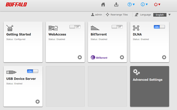Open USB Device Server settings gear
177x110 pixels.
click(x=37, y=102)
